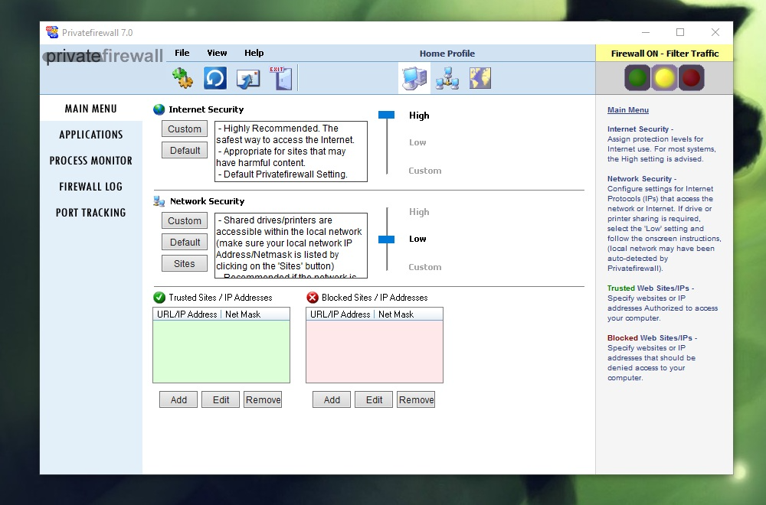
Task: Click the yellow Filter Traffic light
Action: pyautogui.click(x=664, y=78)
